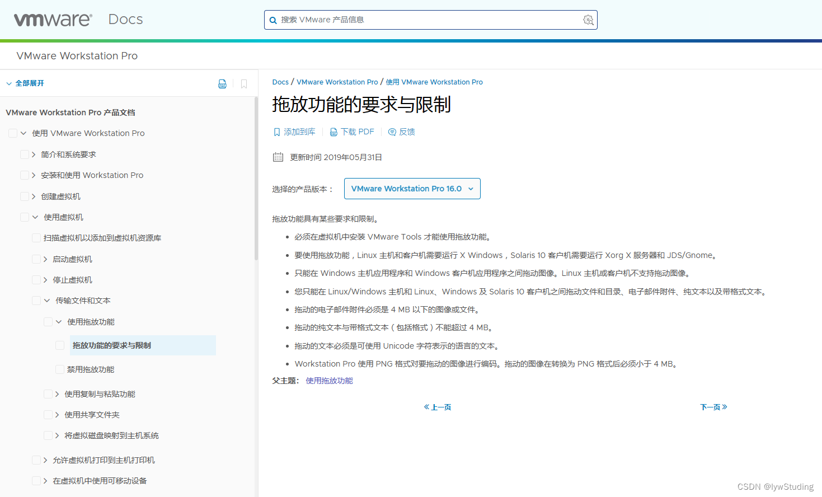
Task: Open the VMware Workstation Pro 16.0 version dropdown
Action: click(412, 189)
